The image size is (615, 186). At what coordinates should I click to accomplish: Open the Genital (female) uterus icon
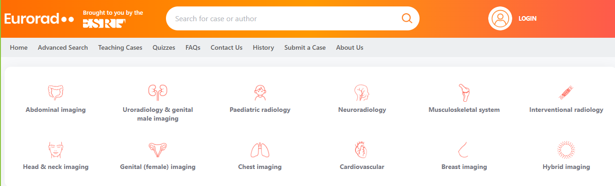(158, 150)
